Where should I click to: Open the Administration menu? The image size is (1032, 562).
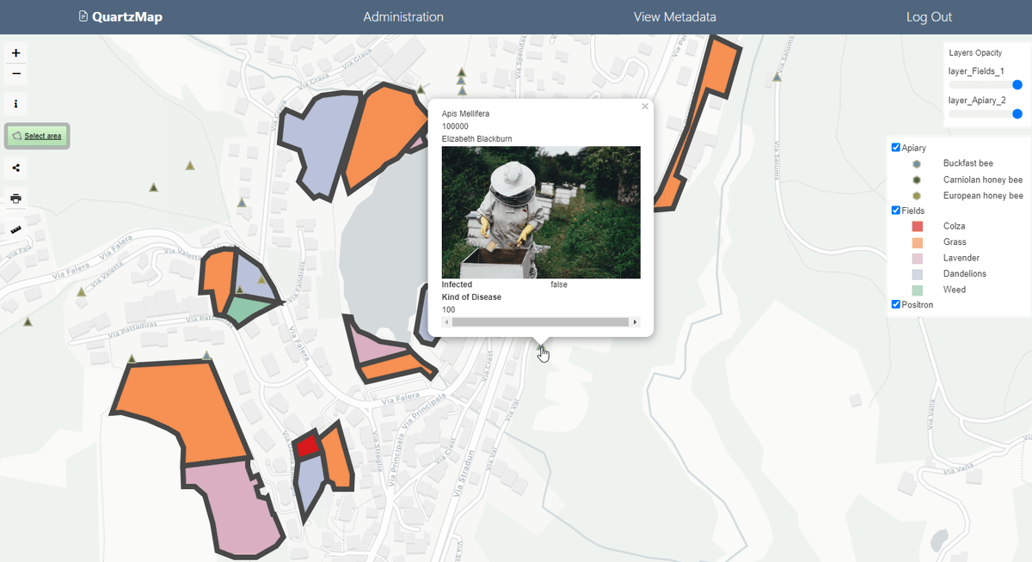pyautogui.click(x=402, y=16)
